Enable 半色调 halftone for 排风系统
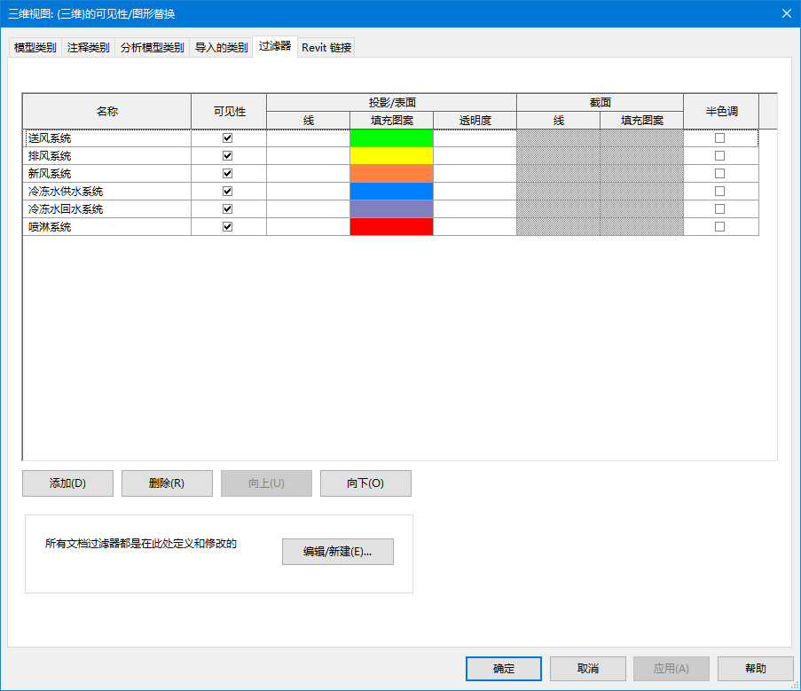The image size is (801, 691). 719,156
